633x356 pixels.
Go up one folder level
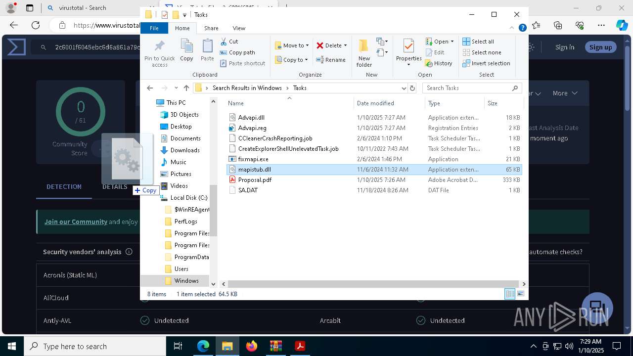pos(186,88)
